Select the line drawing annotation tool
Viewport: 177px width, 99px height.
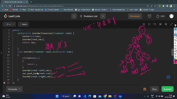point(175,37)
